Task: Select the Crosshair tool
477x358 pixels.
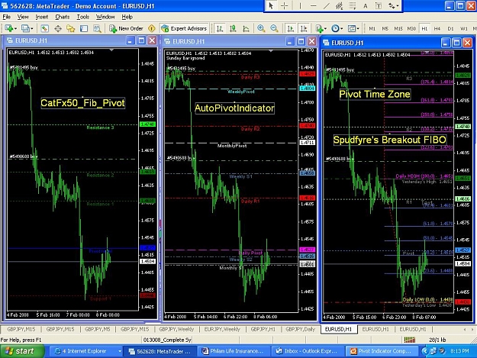Action: point(284,5)
